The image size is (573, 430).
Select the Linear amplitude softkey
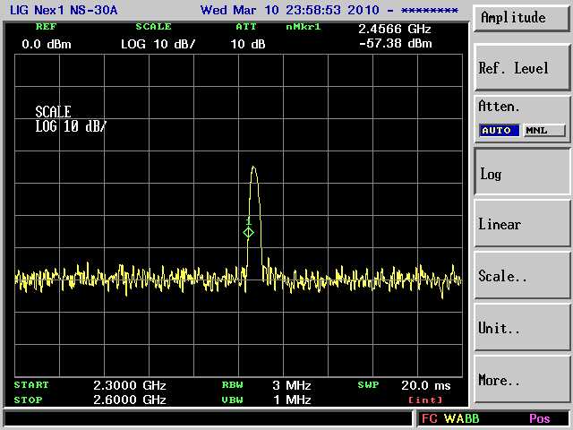[x=522, y=225]
